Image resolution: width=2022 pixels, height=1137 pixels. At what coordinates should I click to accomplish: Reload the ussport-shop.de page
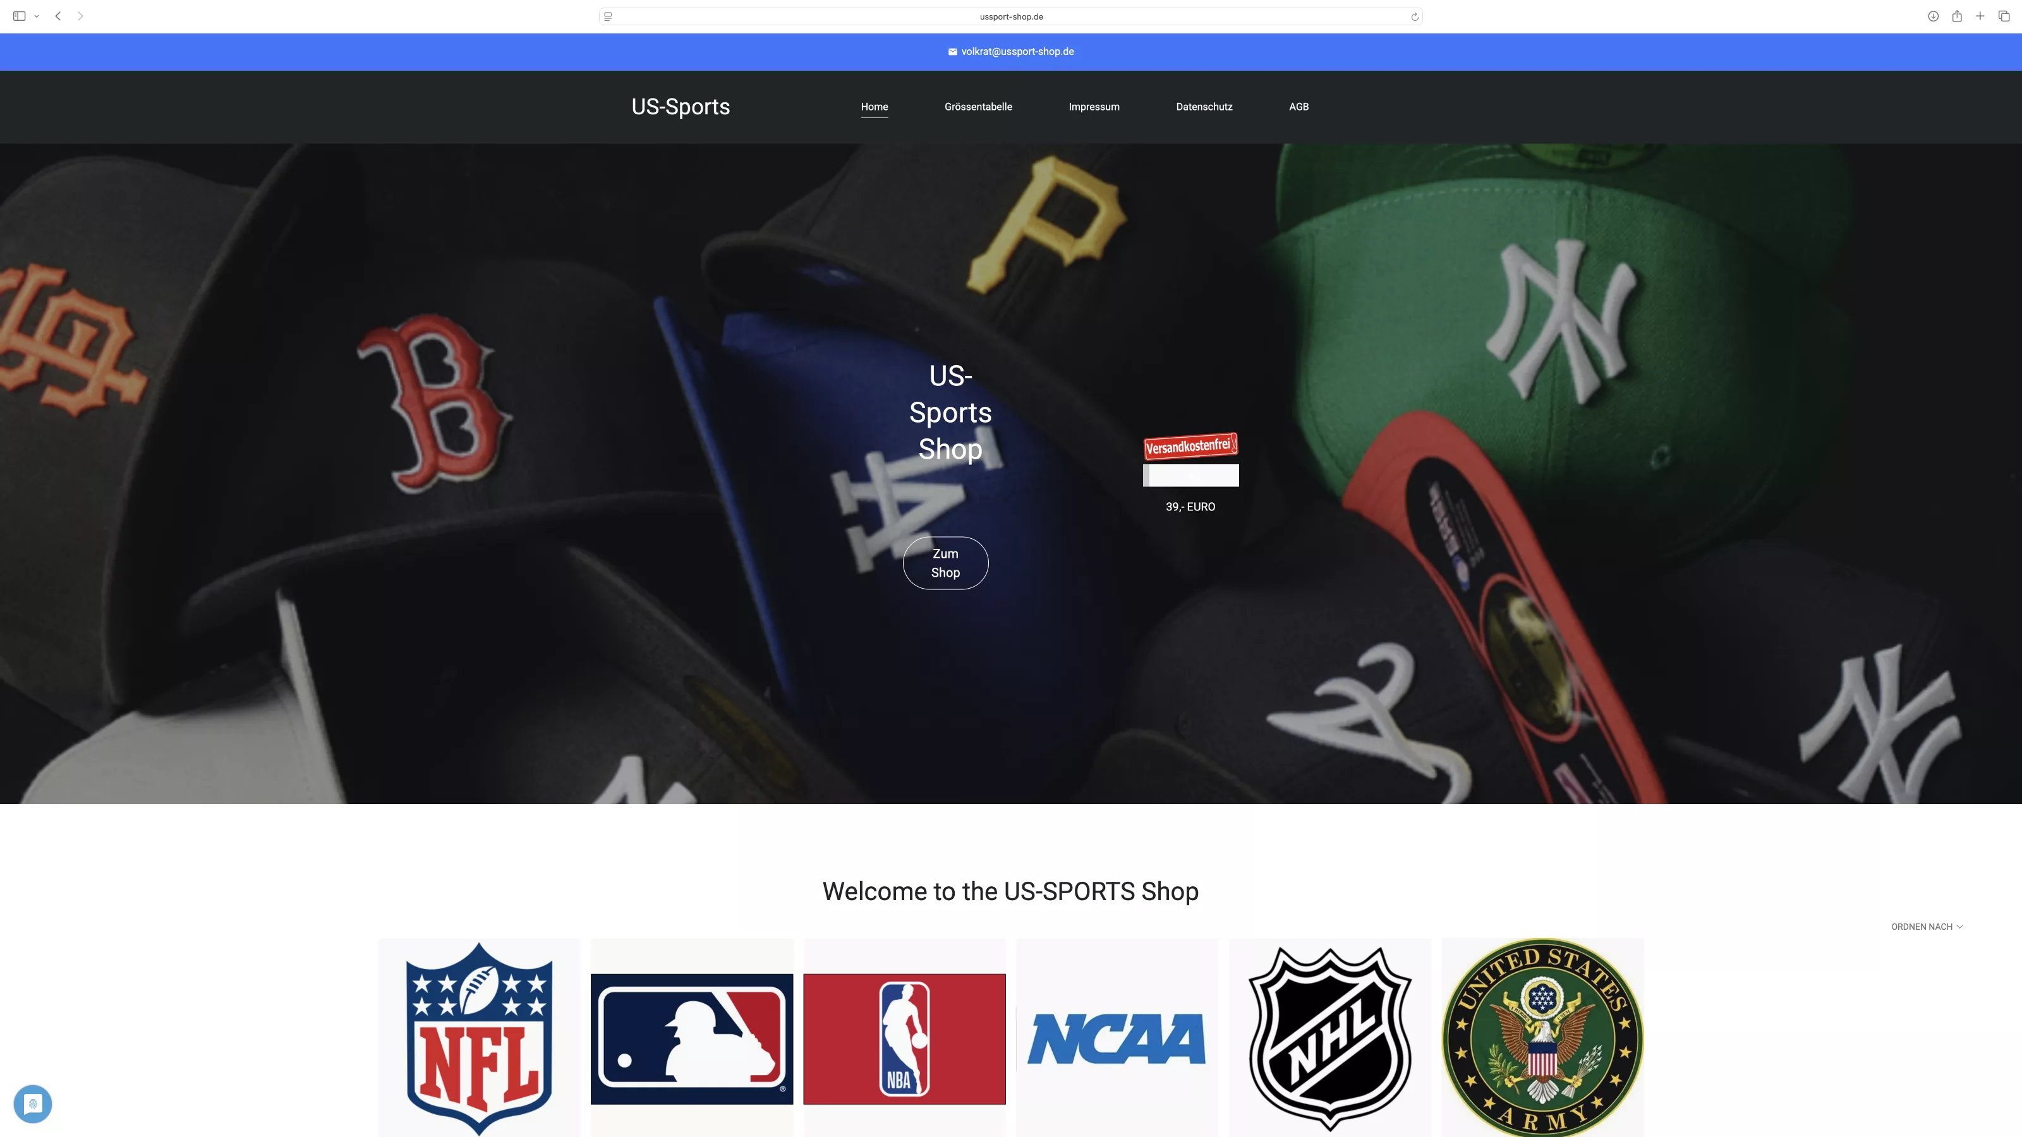(x=1415, y=16)
